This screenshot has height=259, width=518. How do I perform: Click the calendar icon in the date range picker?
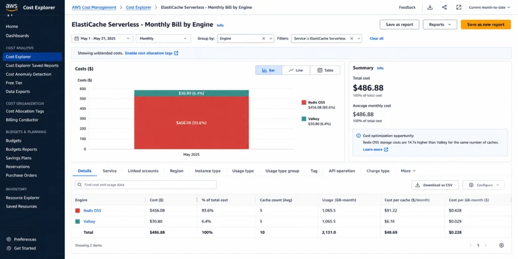pyautogui.click(x=77, y=38)
